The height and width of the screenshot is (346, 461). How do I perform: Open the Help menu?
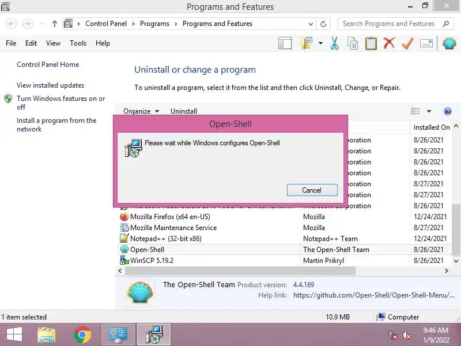tap(103, 43)
